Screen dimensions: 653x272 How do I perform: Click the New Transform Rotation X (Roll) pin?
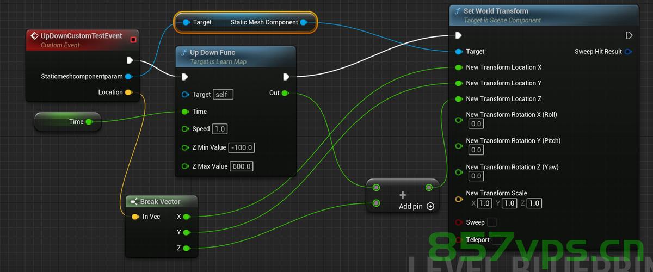(459, 120)
